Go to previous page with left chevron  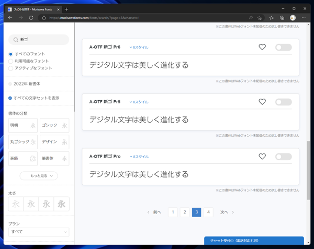click(148, 212)
